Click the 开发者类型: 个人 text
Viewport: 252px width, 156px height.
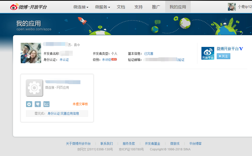click(x=105, y=54)
